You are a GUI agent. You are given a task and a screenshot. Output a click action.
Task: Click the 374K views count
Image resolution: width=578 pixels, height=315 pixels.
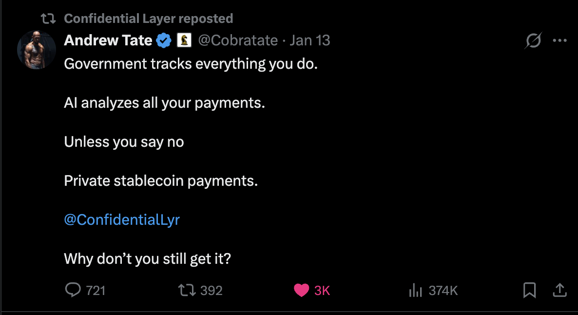pos(443,290)
